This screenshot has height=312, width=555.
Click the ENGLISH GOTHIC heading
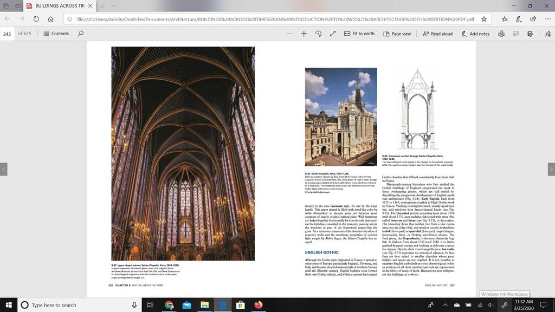322,252
